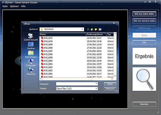Close the Öffnen dialog
The image size is (161, 115).
(114, 23)
